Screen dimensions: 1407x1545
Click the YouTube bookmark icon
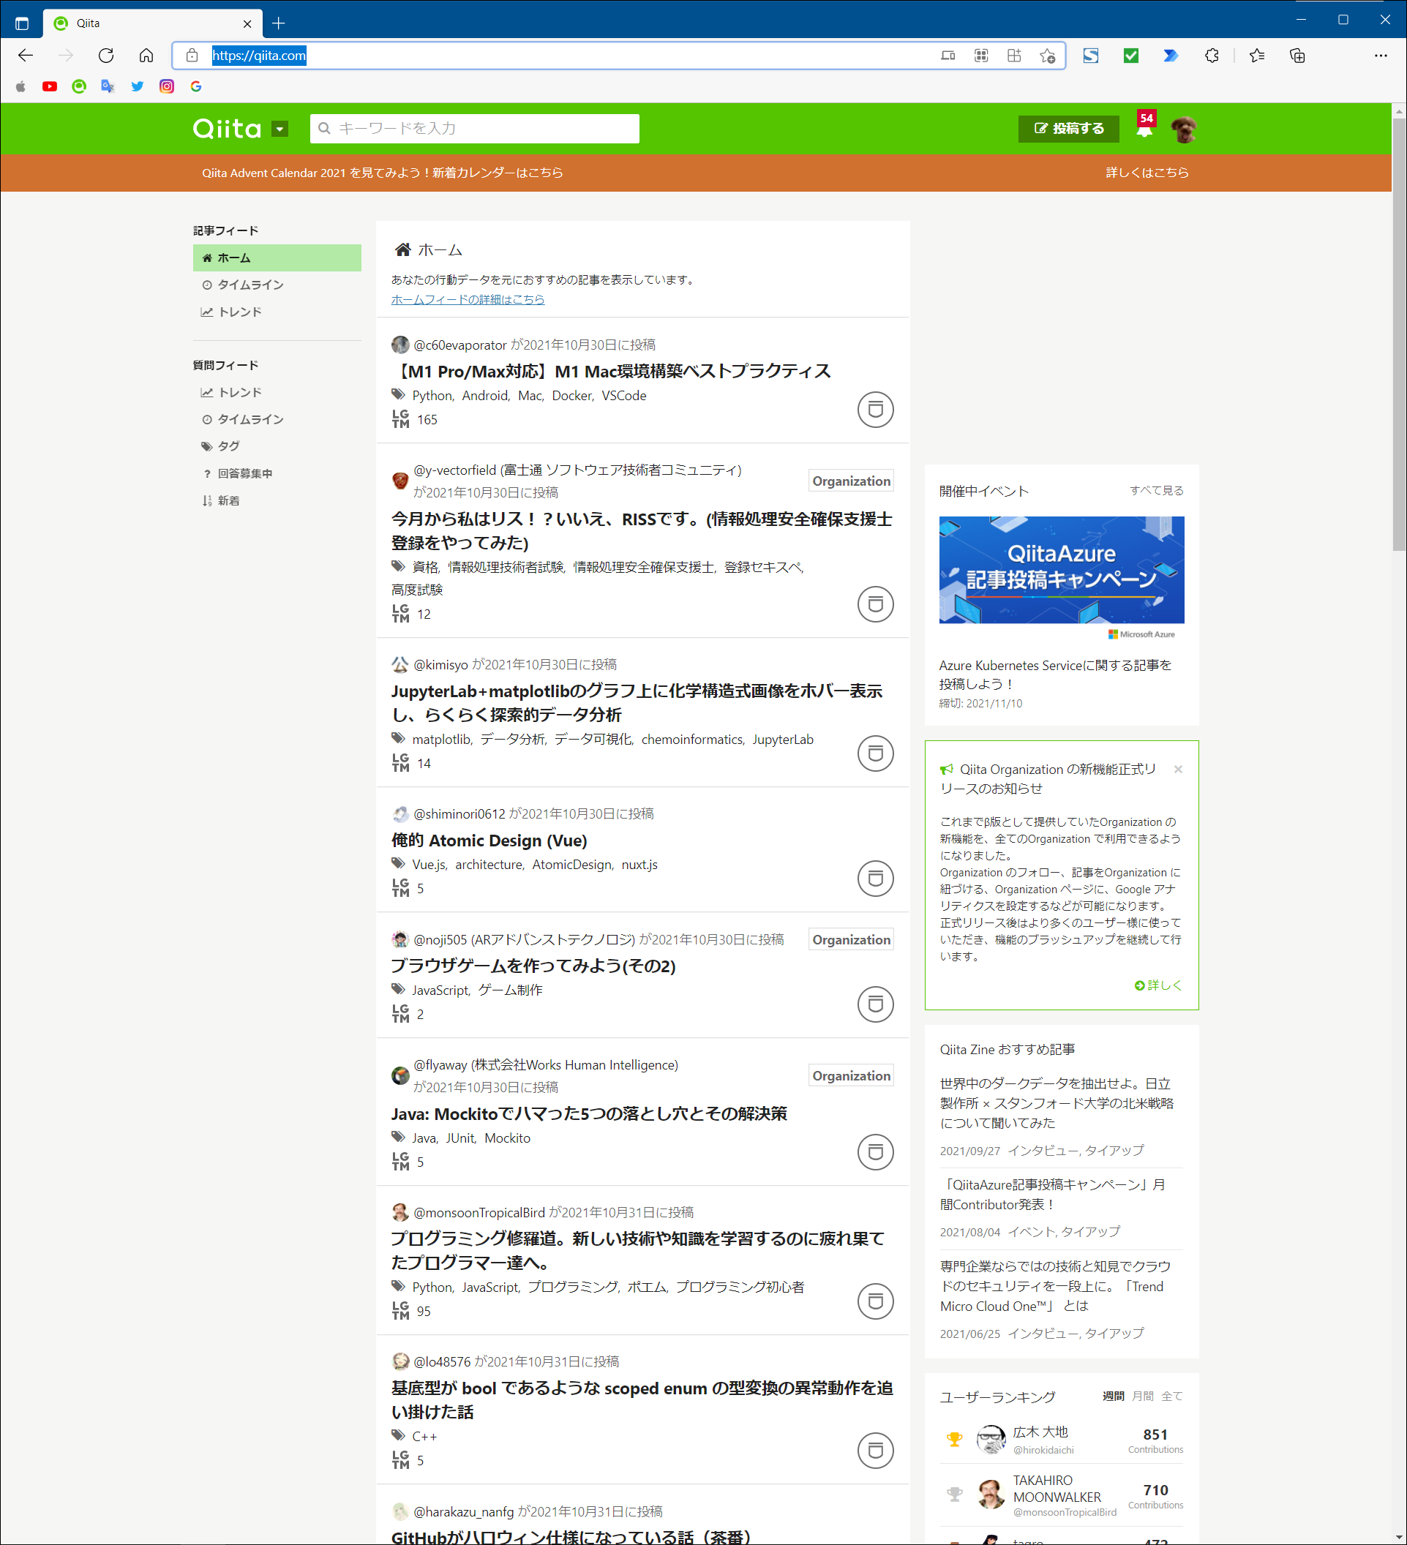50,86
